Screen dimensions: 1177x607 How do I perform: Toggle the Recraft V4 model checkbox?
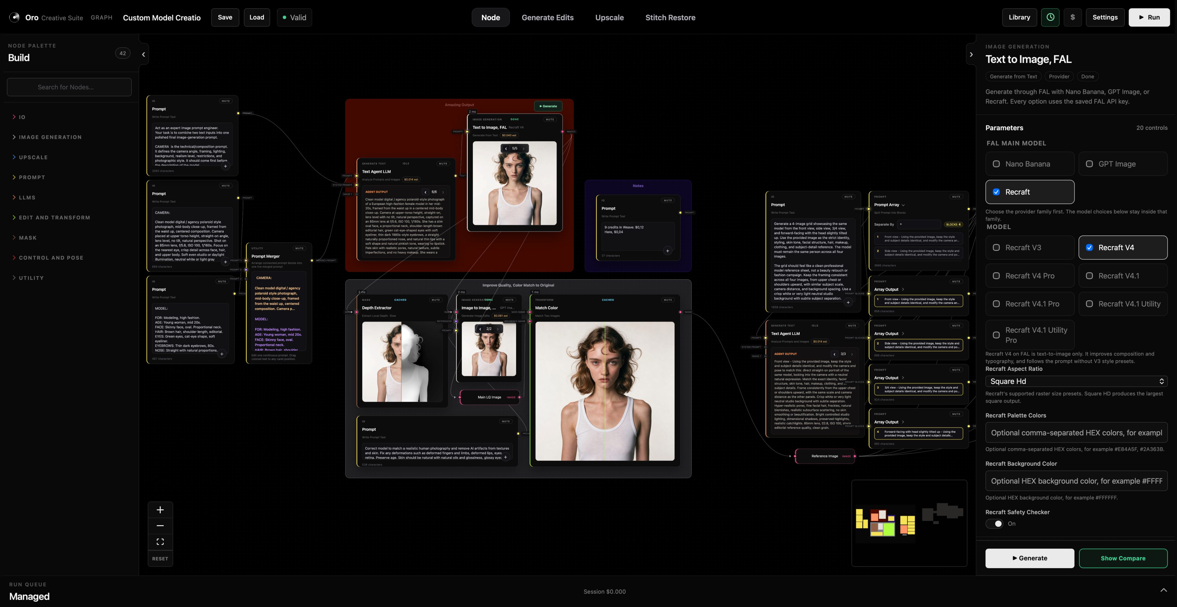click(x=1090, y=248)
